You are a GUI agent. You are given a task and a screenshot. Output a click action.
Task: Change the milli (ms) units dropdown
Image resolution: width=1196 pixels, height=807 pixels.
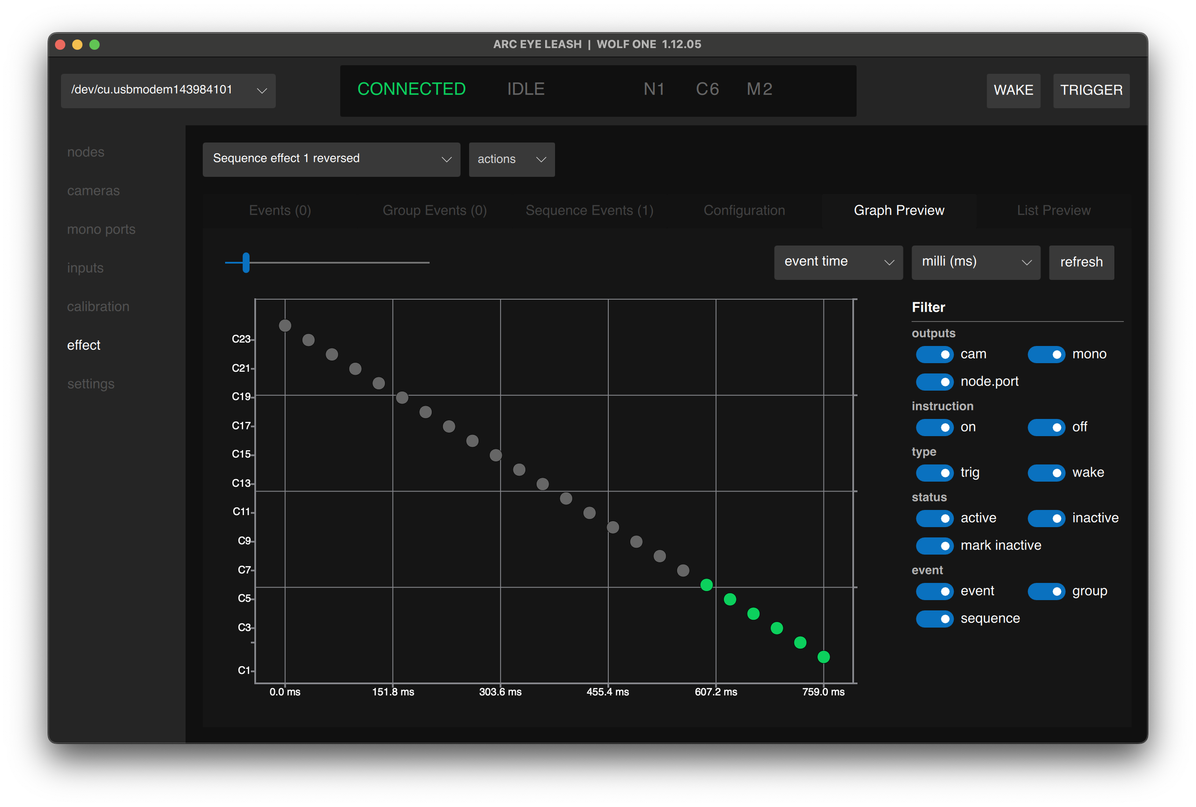point(975,262)
